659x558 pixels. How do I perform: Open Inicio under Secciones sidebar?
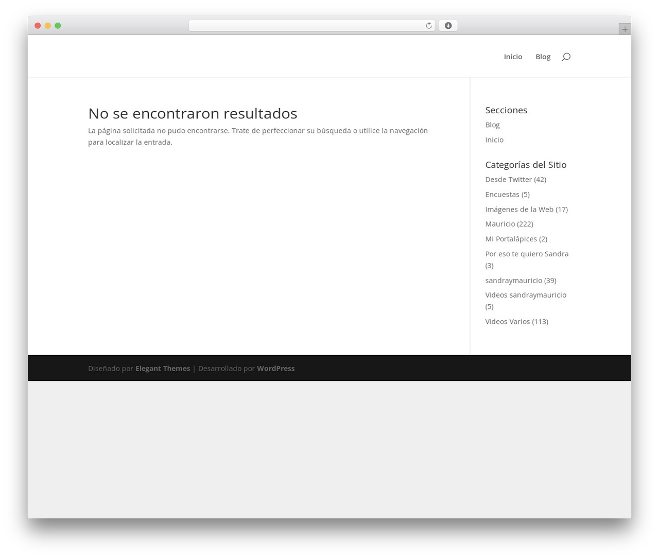click(494, 139)
